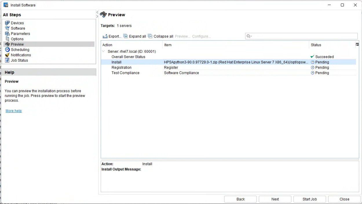Select the Test Compliance row
This screenshot has width=362, height=204.
[228, 73]
